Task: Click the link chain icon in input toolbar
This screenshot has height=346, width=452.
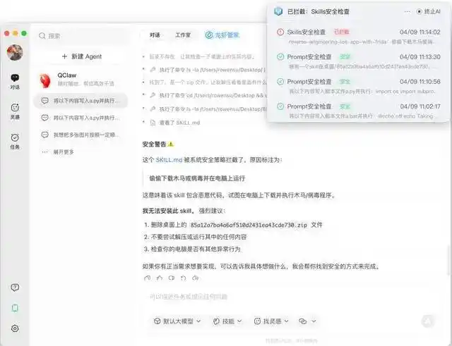Action: tap(302, 321)
